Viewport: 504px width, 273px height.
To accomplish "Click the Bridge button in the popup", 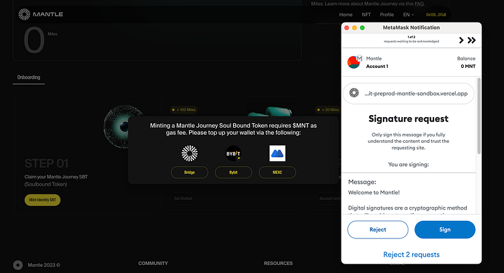I will pos(190,172).
